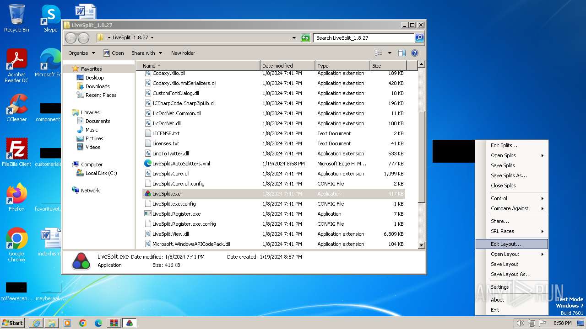
Task: Expand the Control submenu
Action: (x=512, y=198)
